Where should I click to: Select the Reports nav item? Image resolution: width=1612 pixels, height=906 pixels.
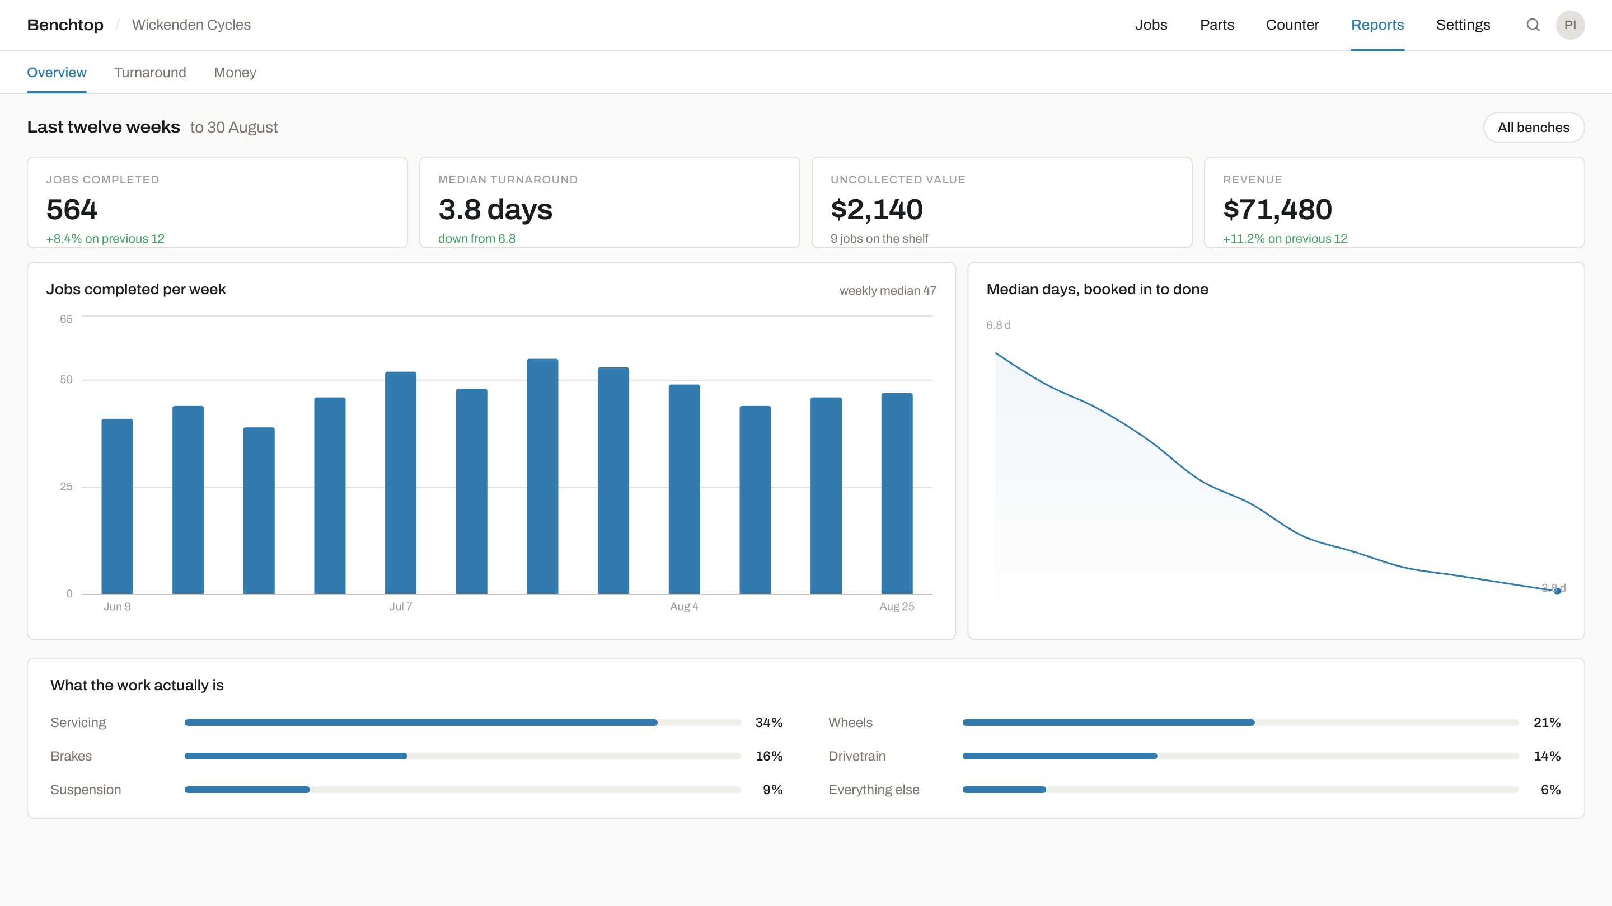pyautogui.click(x=1377, y=25)
